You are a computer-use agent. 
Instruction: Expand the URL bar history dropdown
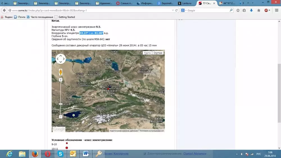click(x=173, y=10)
